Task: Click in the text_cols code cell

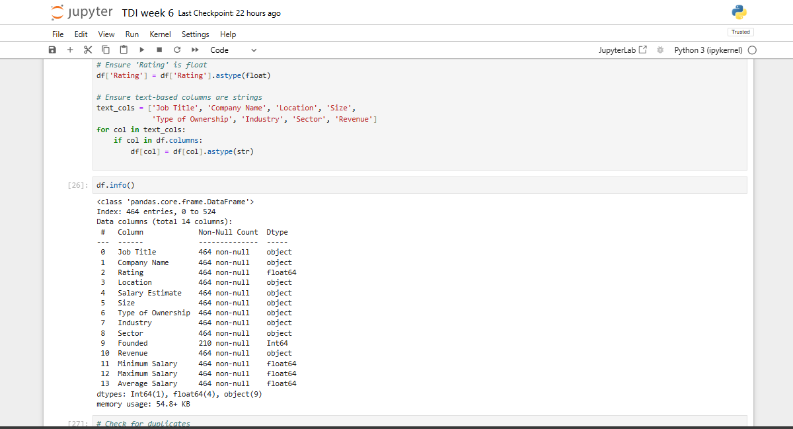Action: [420, 114]
